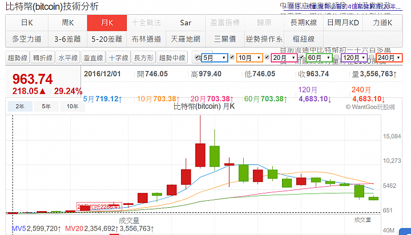The height and width of the screenshot is (235, 411).
Task: Open the 逆勢操作系 tab
Action: (x=264, y=39)
